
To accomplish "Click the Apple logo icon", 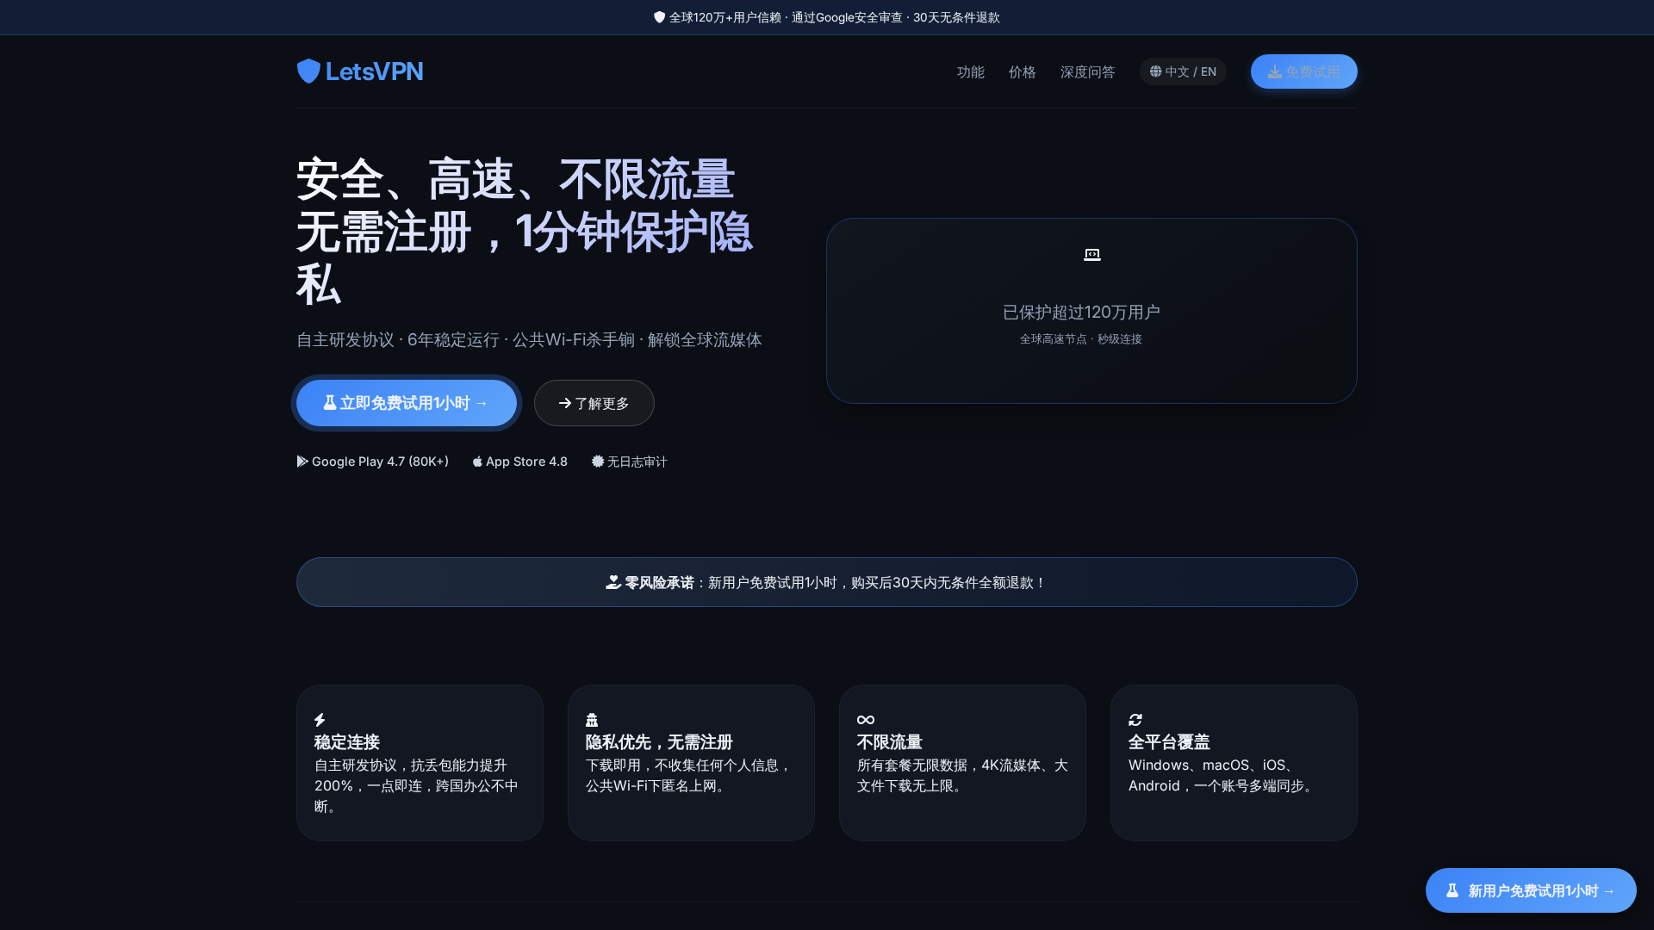I will (x=477, y=462).
